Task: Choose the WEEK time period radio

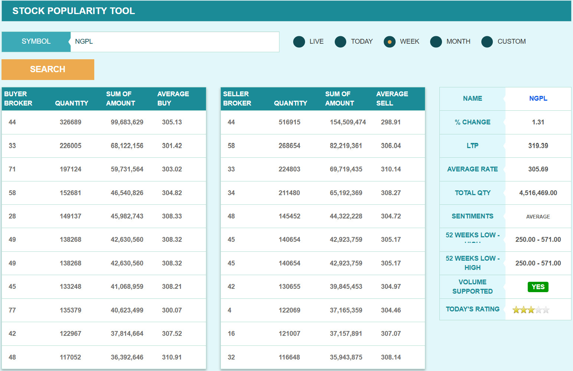Action: pos(389,42)
